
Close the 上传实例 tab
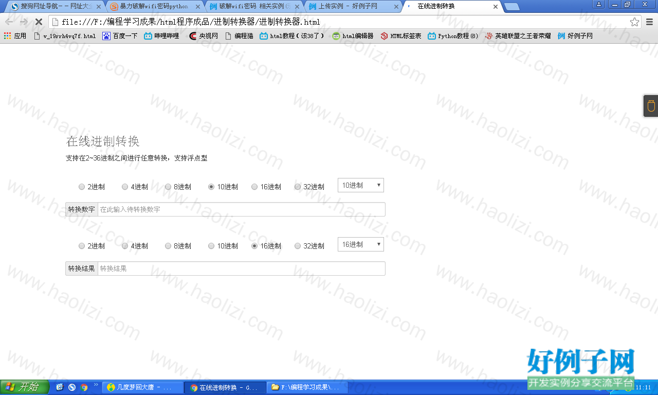tap(396, 7)
